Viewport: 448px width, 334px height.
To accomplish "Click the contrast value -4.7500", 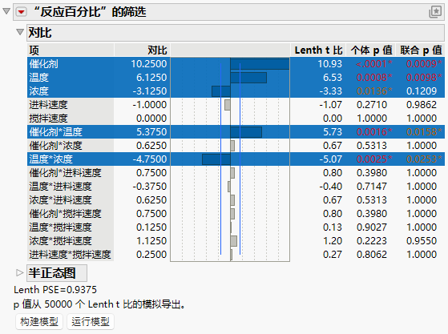I will pos(150,159).
